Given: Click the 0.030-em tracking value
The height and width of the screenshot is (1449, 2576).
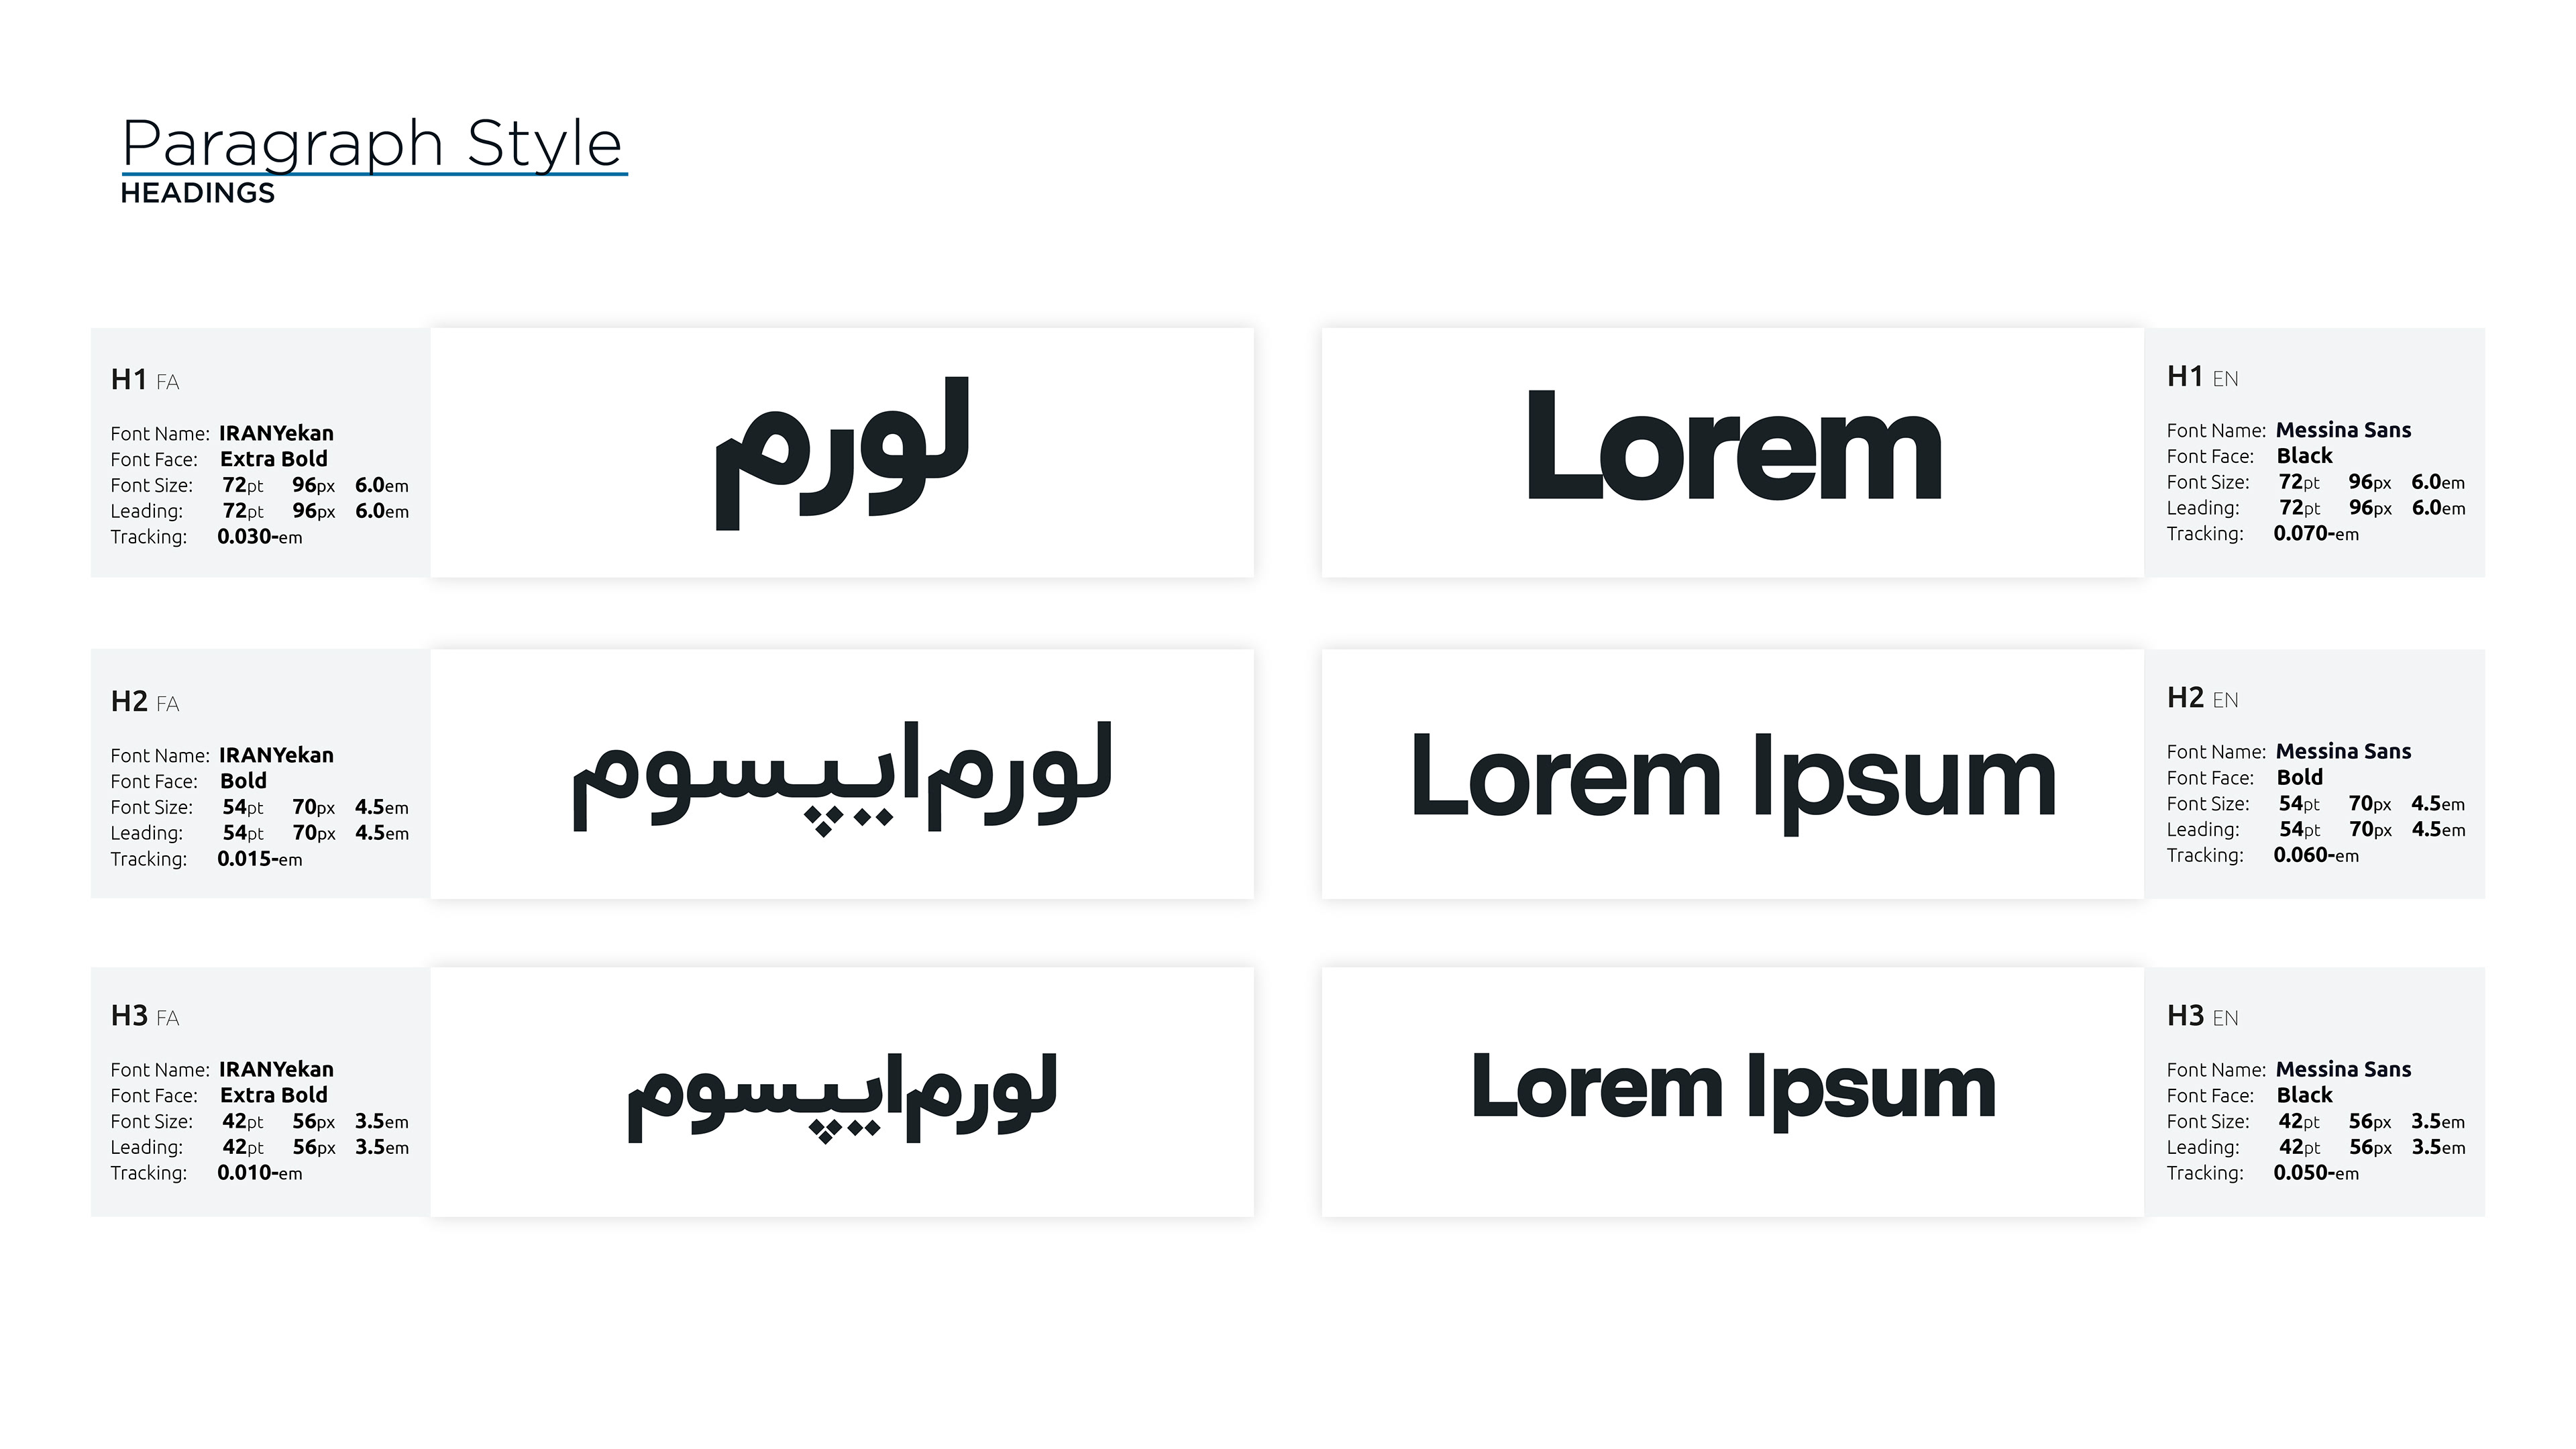Looking at the screenshot, I should [x=259, y=537].
